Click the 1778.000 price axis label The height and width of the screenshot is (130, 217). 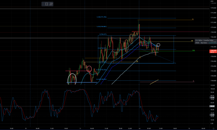[x=213, y=8]
